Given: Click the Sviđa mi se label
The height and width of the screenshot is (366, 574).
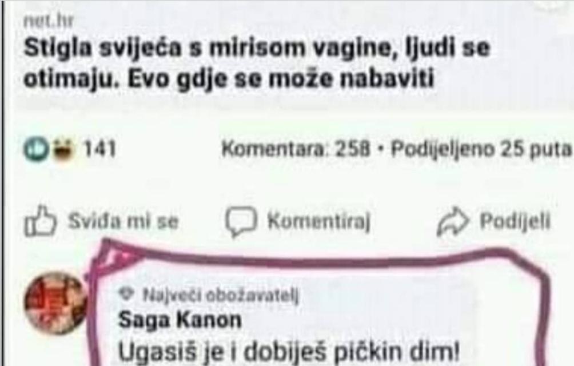Looking at the screenshot, I should [x=123, y=221].
